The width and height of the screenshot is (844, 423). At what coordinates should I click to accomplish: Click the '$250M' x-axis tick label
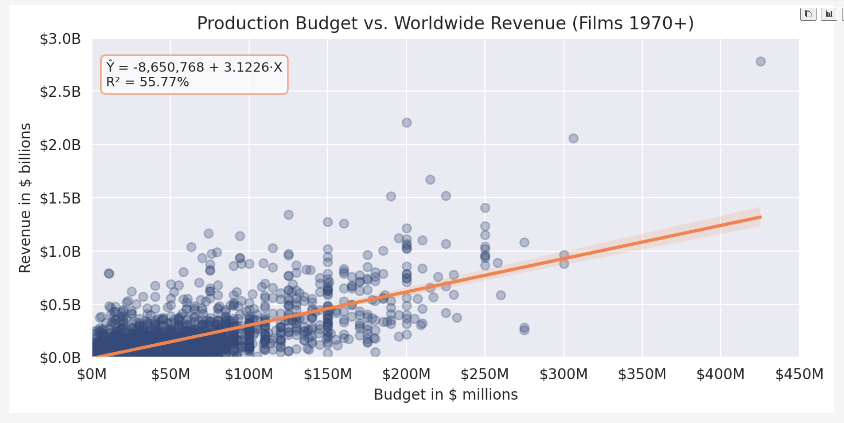coord(485,374)
